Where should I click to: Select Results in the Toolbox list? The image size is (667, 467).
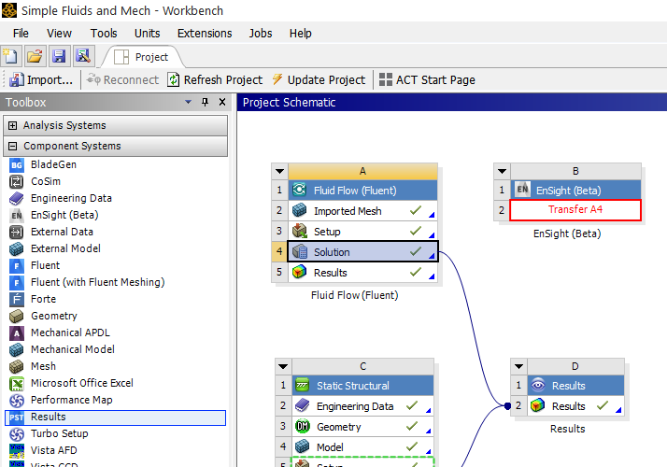coord(115,417)
